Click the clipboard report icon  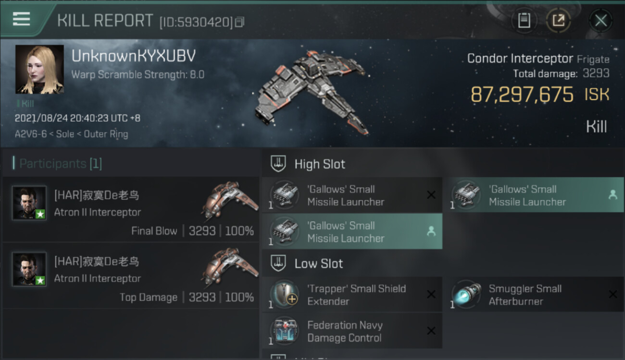pos(524,21)
